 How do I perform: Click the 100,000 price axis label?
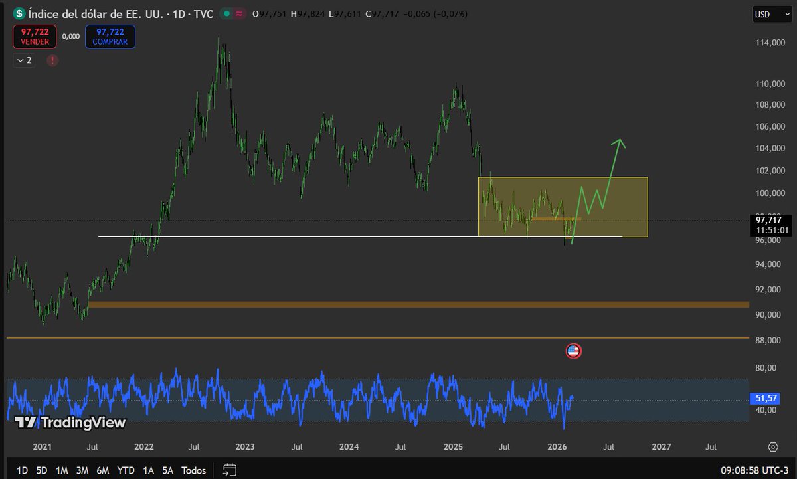click(772, 194)
